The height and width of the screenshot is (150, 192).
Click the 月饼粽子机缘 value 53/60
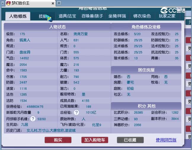click(41, 119)
